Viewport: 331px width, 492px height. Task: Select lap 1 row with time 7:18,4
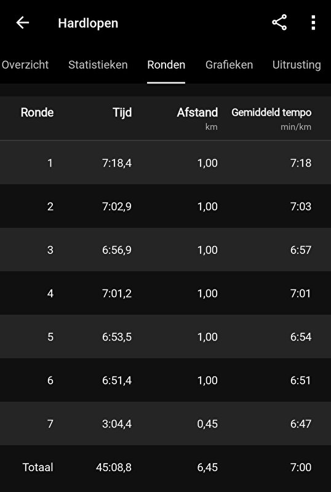pyautogui.click(x=165, y=162)
